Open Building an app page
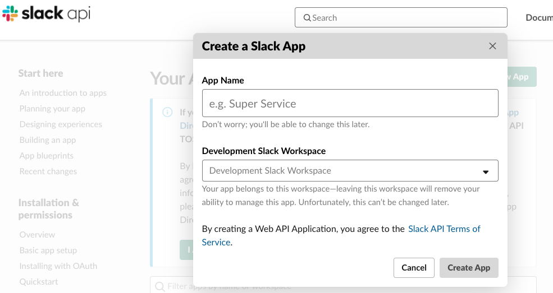The height and width of the screenshot is (293, 553). point(48,140)
